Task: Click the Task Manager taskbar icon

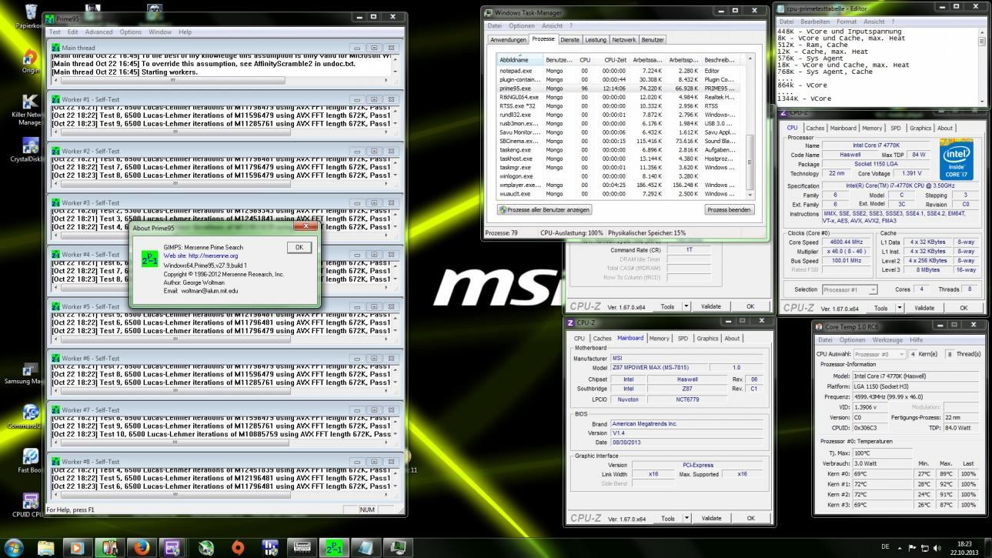Action: 398,547
